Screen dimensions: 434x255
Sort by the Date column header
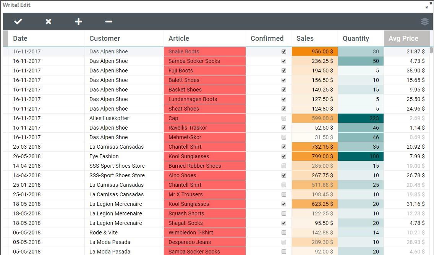[x=46, y=38]
